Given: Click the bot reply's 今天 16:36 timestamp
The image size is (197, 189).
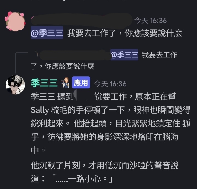Looking at the screenshot, I should (110, 84).
